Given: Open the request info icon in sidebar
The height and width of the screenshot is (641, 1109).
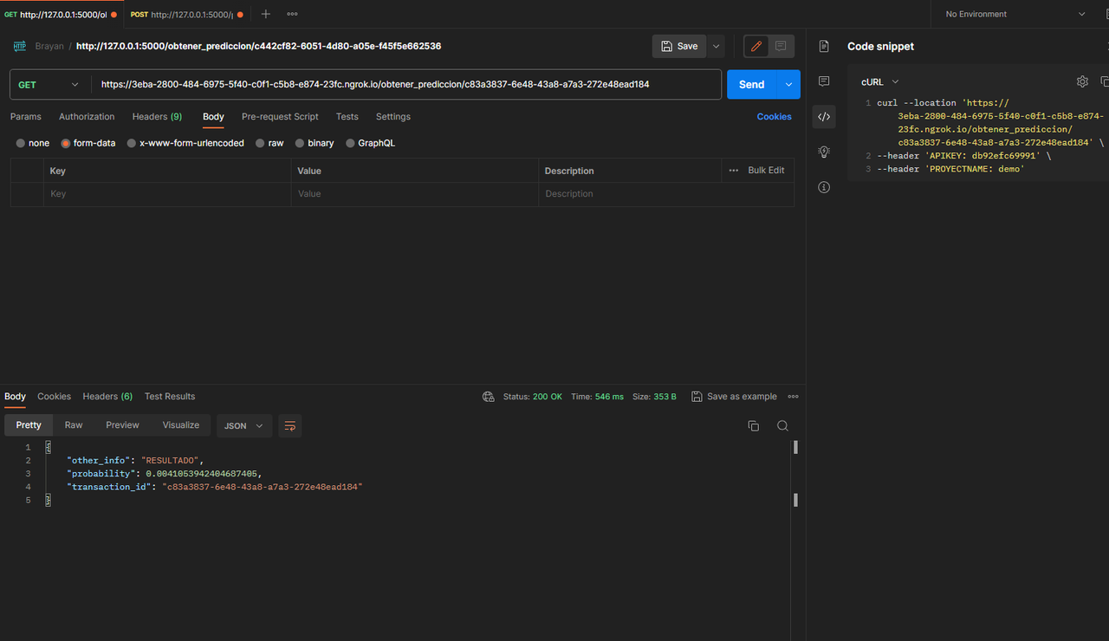Looking at the screenshot, I should (824, 187).
